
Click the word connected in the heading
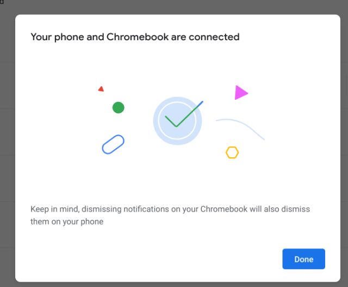coord(214,37)
